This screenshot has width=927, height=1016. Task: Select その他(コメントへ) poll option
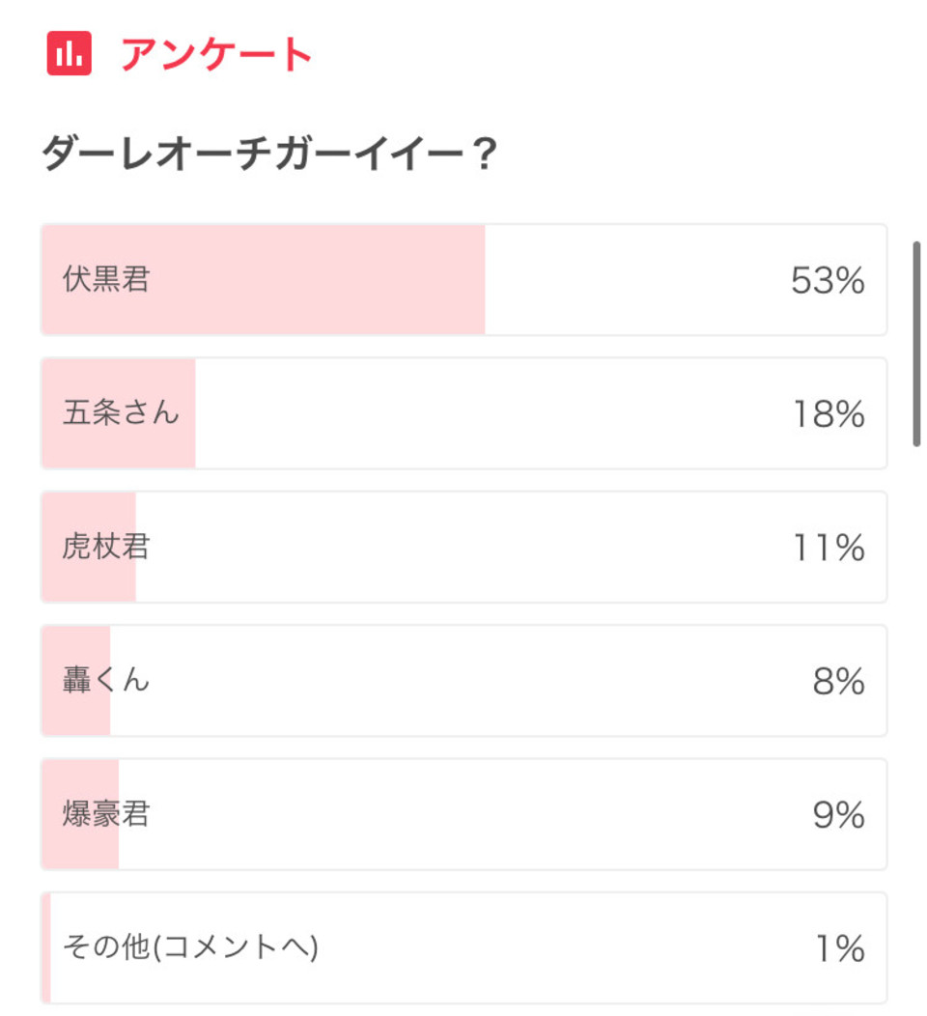pos(463,947)
